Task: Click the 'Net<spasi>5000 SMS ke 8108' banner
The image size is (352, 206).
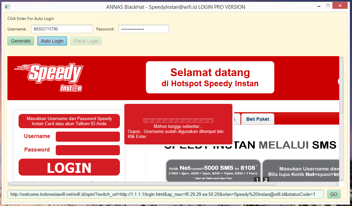Action: 213,171
